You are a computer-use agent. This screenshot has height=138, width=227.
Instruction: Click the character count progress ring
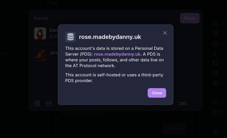coord(194,103)
